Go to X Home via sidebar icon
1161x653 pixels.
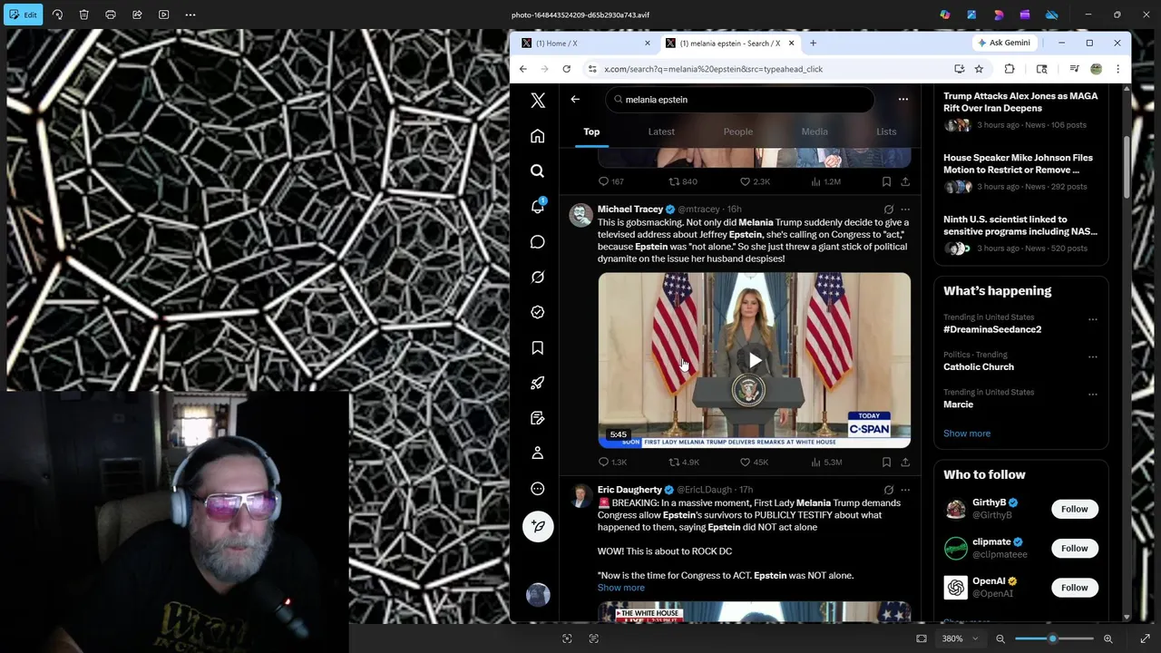click(x=538, y=136)
